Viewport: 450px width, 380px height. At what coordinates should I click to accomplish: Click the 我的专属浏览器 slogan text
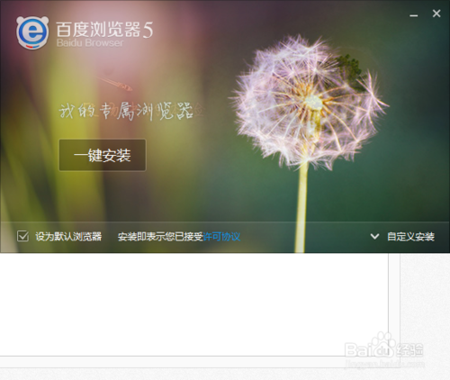coord(126,111)
